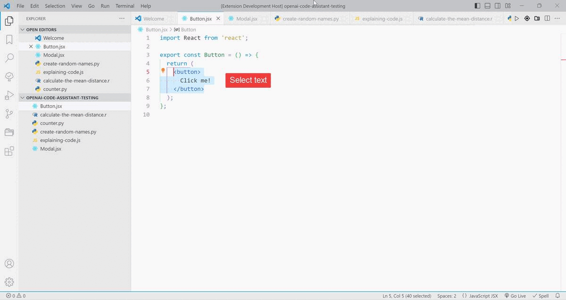Open the Manage gear icon
The image size is (566, 300).
(x=9, y=282)
